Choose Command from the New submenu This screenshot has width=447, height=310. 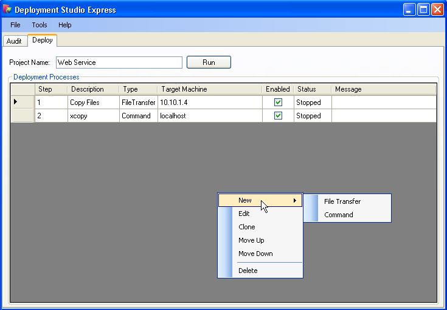339,215
